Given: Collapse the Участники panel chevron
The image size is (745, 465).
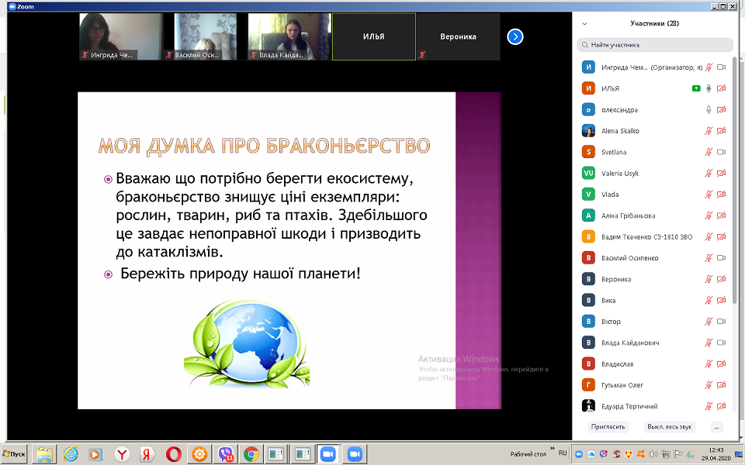Looking at the screenshot, I should [584, 24].
